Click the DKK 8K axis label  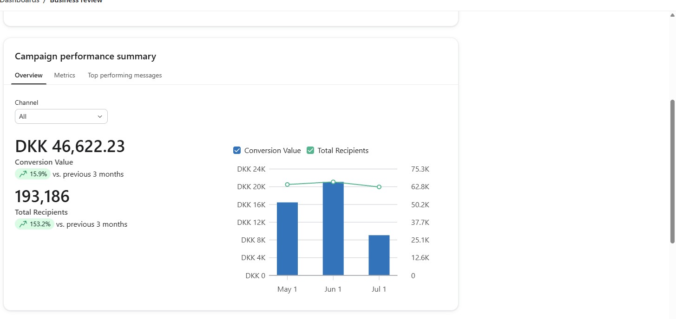(253, 240)
